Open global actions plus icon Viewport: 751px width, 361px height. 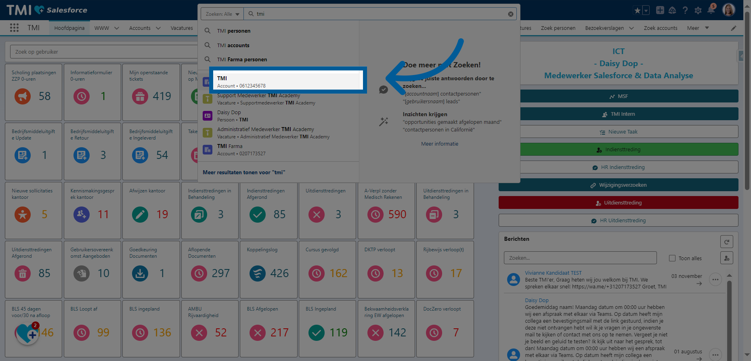[x=660, y=10]
